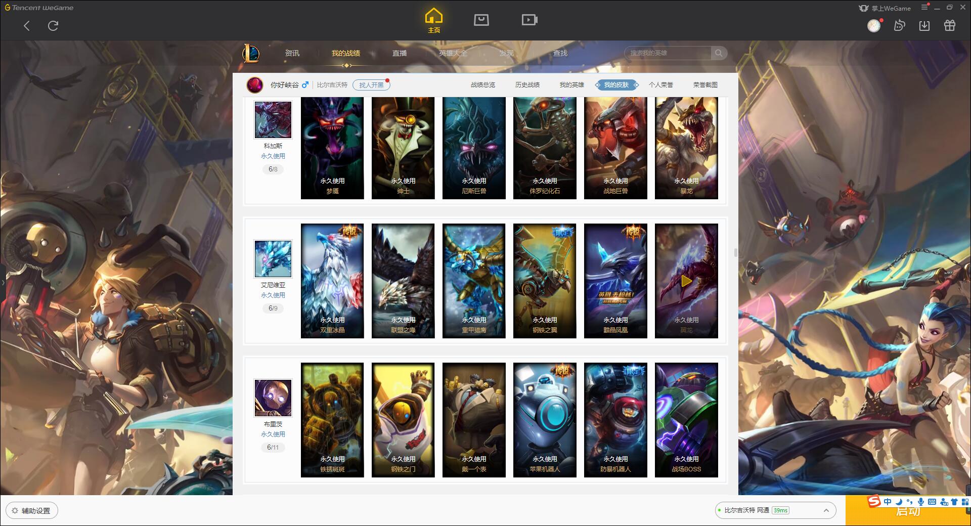
Task: Open the 暴龙 skin card
Action: [686, 148]
